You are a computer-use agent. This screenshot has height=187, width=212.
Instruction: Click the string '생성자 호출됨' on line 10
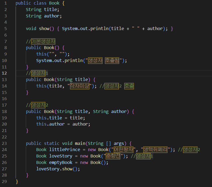104,60
